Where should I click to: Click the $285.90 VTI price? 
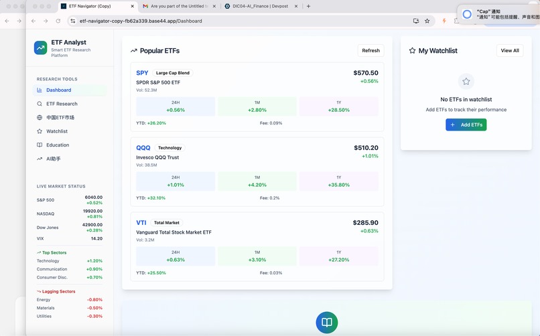(365, 223)
